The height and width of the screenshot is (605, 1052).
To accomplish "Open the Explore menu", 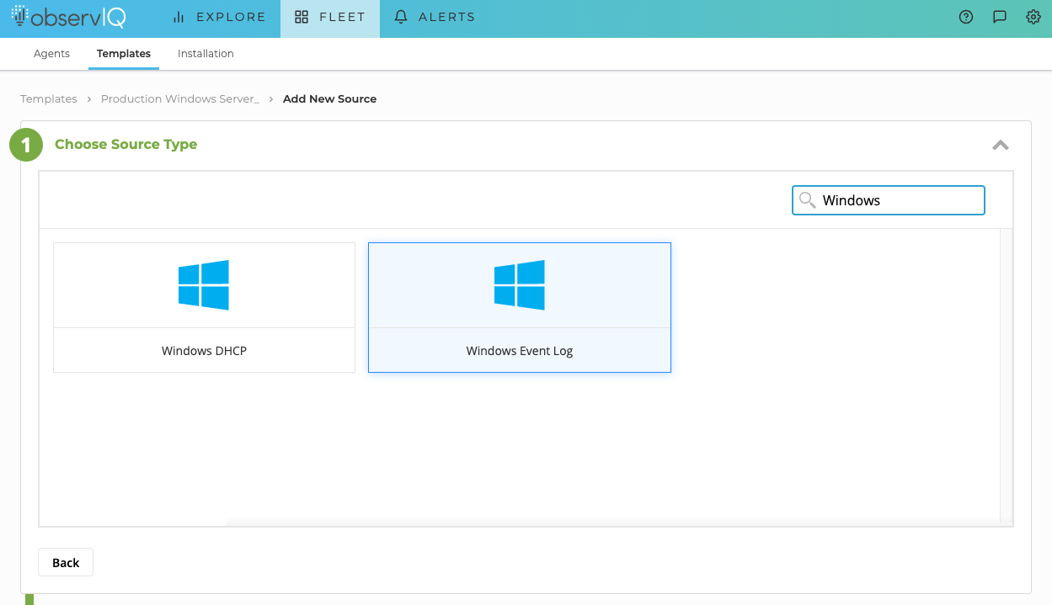I will pos(219,17).
